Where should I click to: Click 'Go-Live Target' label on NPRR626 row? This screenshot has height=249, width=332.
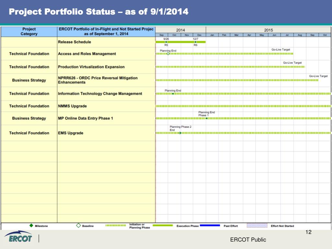(x=318, y=76)
